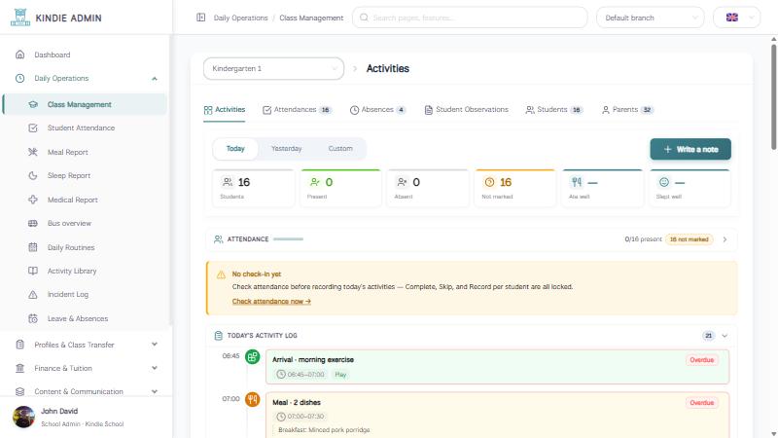Open attendance details chevron arrow

(x=725, y=239)
